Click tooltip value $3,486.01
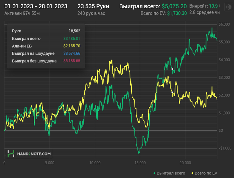 tap(72, 39)
